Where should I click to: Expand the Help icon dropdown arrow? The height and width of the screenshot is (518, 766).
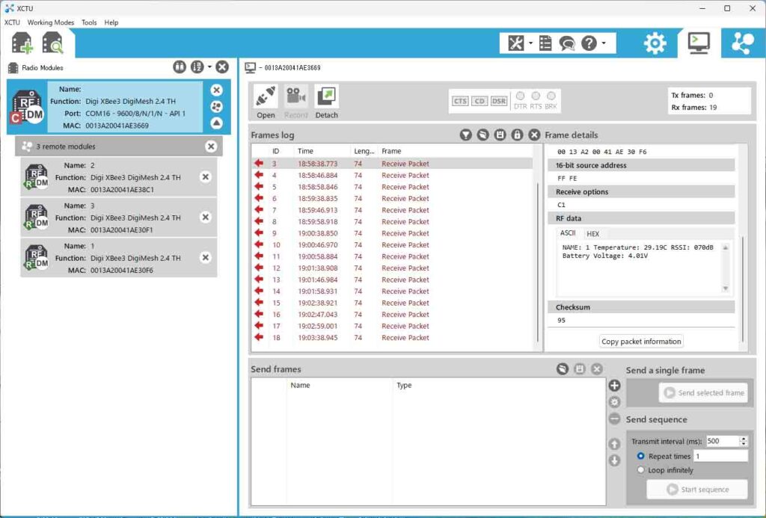pyautogui.click(x=604, y=43)
